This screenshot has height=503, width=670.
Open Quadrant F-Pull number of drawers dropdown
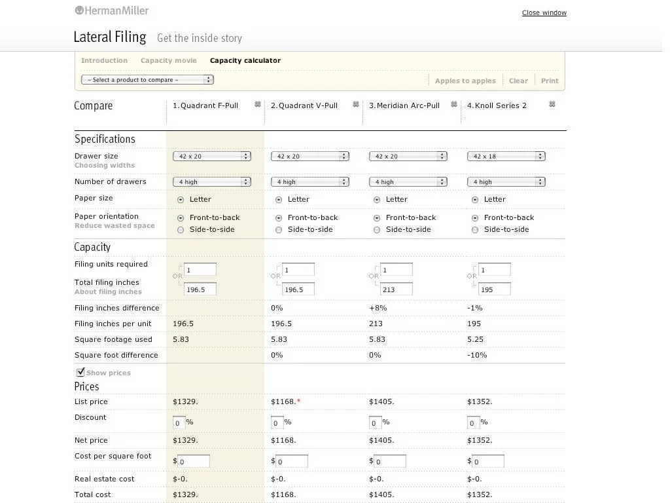point(212,182)
